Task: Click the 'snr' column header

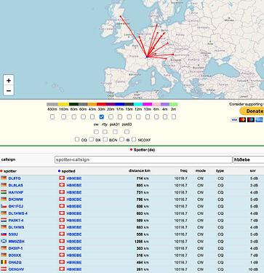Action: [253, 170]
